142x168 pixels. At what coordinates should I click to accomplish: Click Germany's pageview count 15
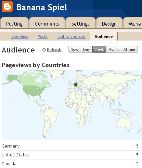click(136, 146)
